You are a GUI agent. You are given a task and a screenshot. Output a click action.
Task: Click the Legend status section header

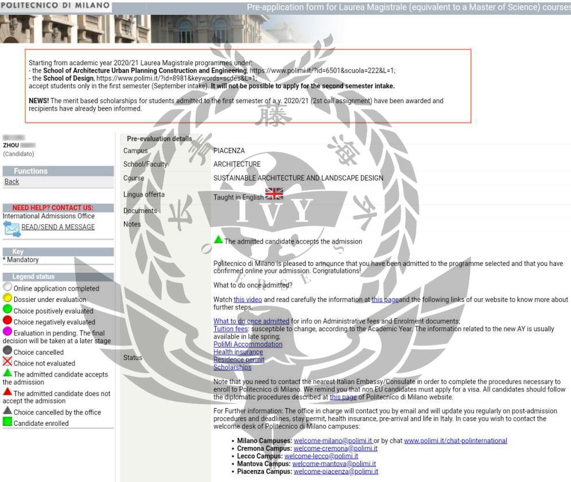coord(59,277)
